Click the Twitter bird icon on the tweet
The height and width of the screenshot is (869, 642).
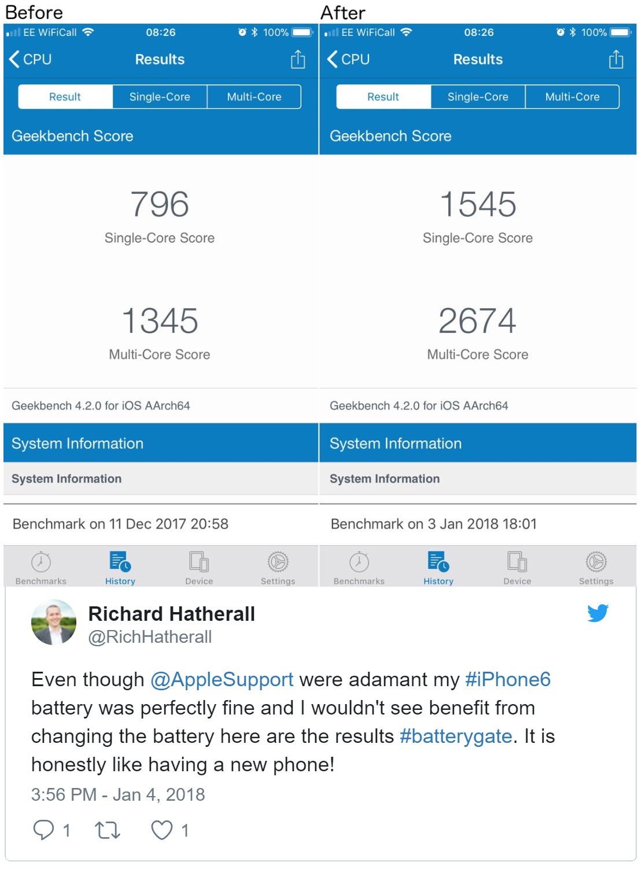(599, 613)
